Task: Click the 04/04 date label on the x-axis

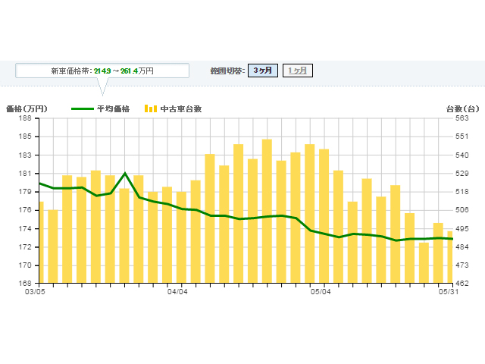Action: coord(177,290)
